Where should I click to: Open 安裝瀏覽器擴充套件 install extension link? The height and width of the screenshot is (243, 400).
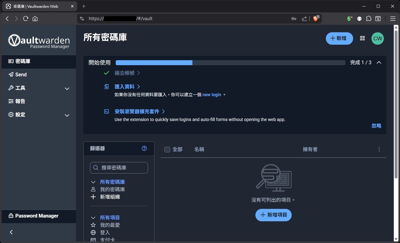coord(140,111)
